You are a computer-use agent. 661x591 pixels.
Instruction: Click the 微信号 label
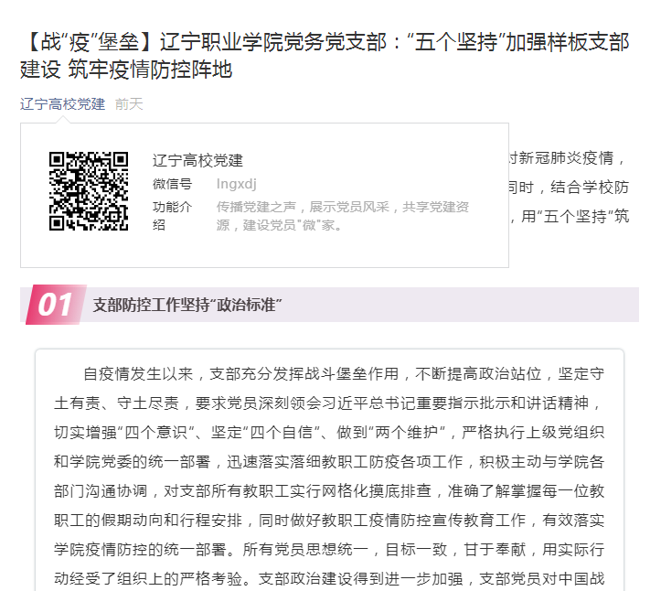pyautogui.click(x=172, y=184)
